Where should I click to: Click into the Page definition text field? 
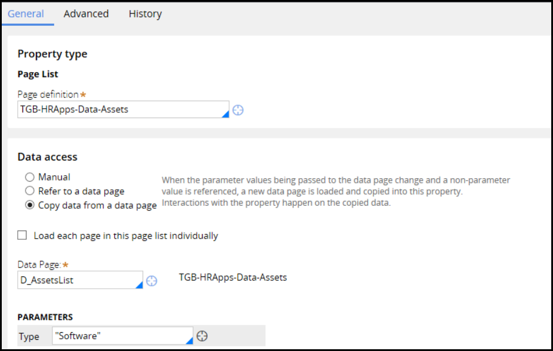point(118,109)
